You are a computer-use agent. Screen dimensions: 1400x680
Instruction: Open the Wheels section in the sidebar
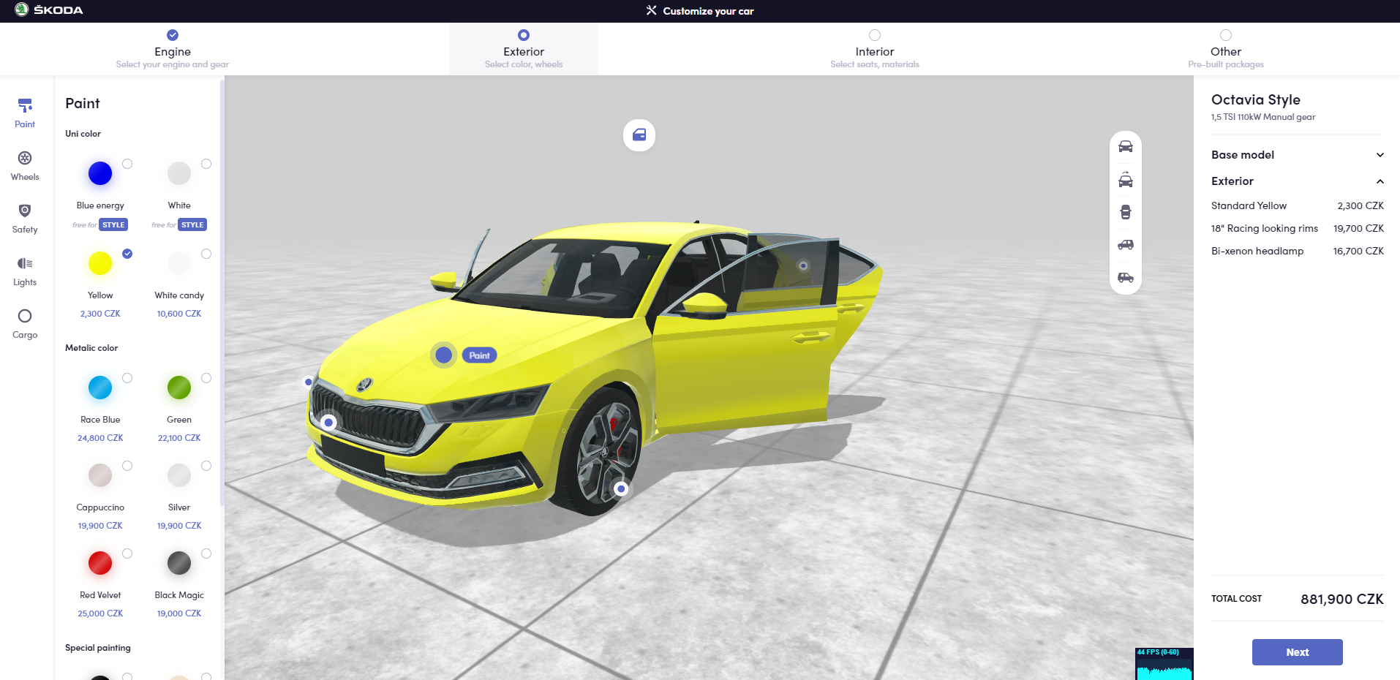pyautogui.click(x=25, y=166)
